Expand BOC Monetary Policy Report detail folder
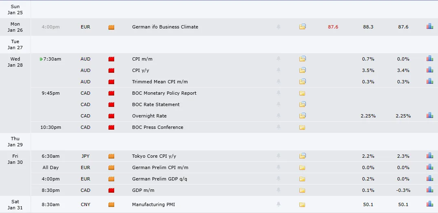The width and height of the screenshot is (438, 213). click(x=302, y=93)
